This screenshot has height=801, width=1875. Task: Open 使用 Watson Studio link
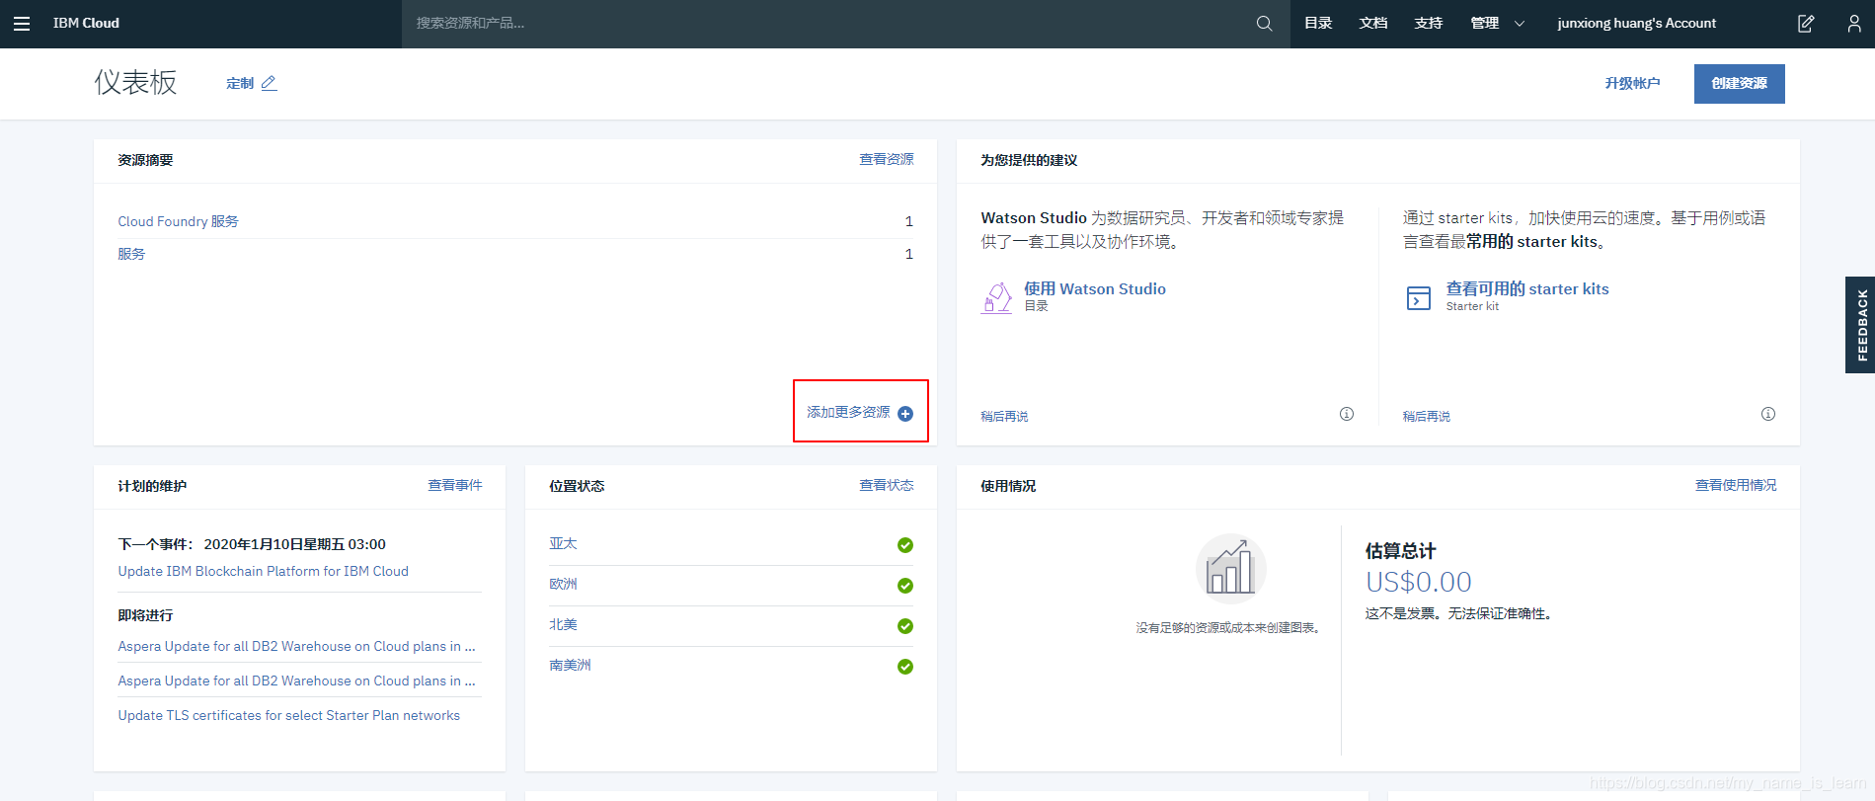click(1094, 288)
